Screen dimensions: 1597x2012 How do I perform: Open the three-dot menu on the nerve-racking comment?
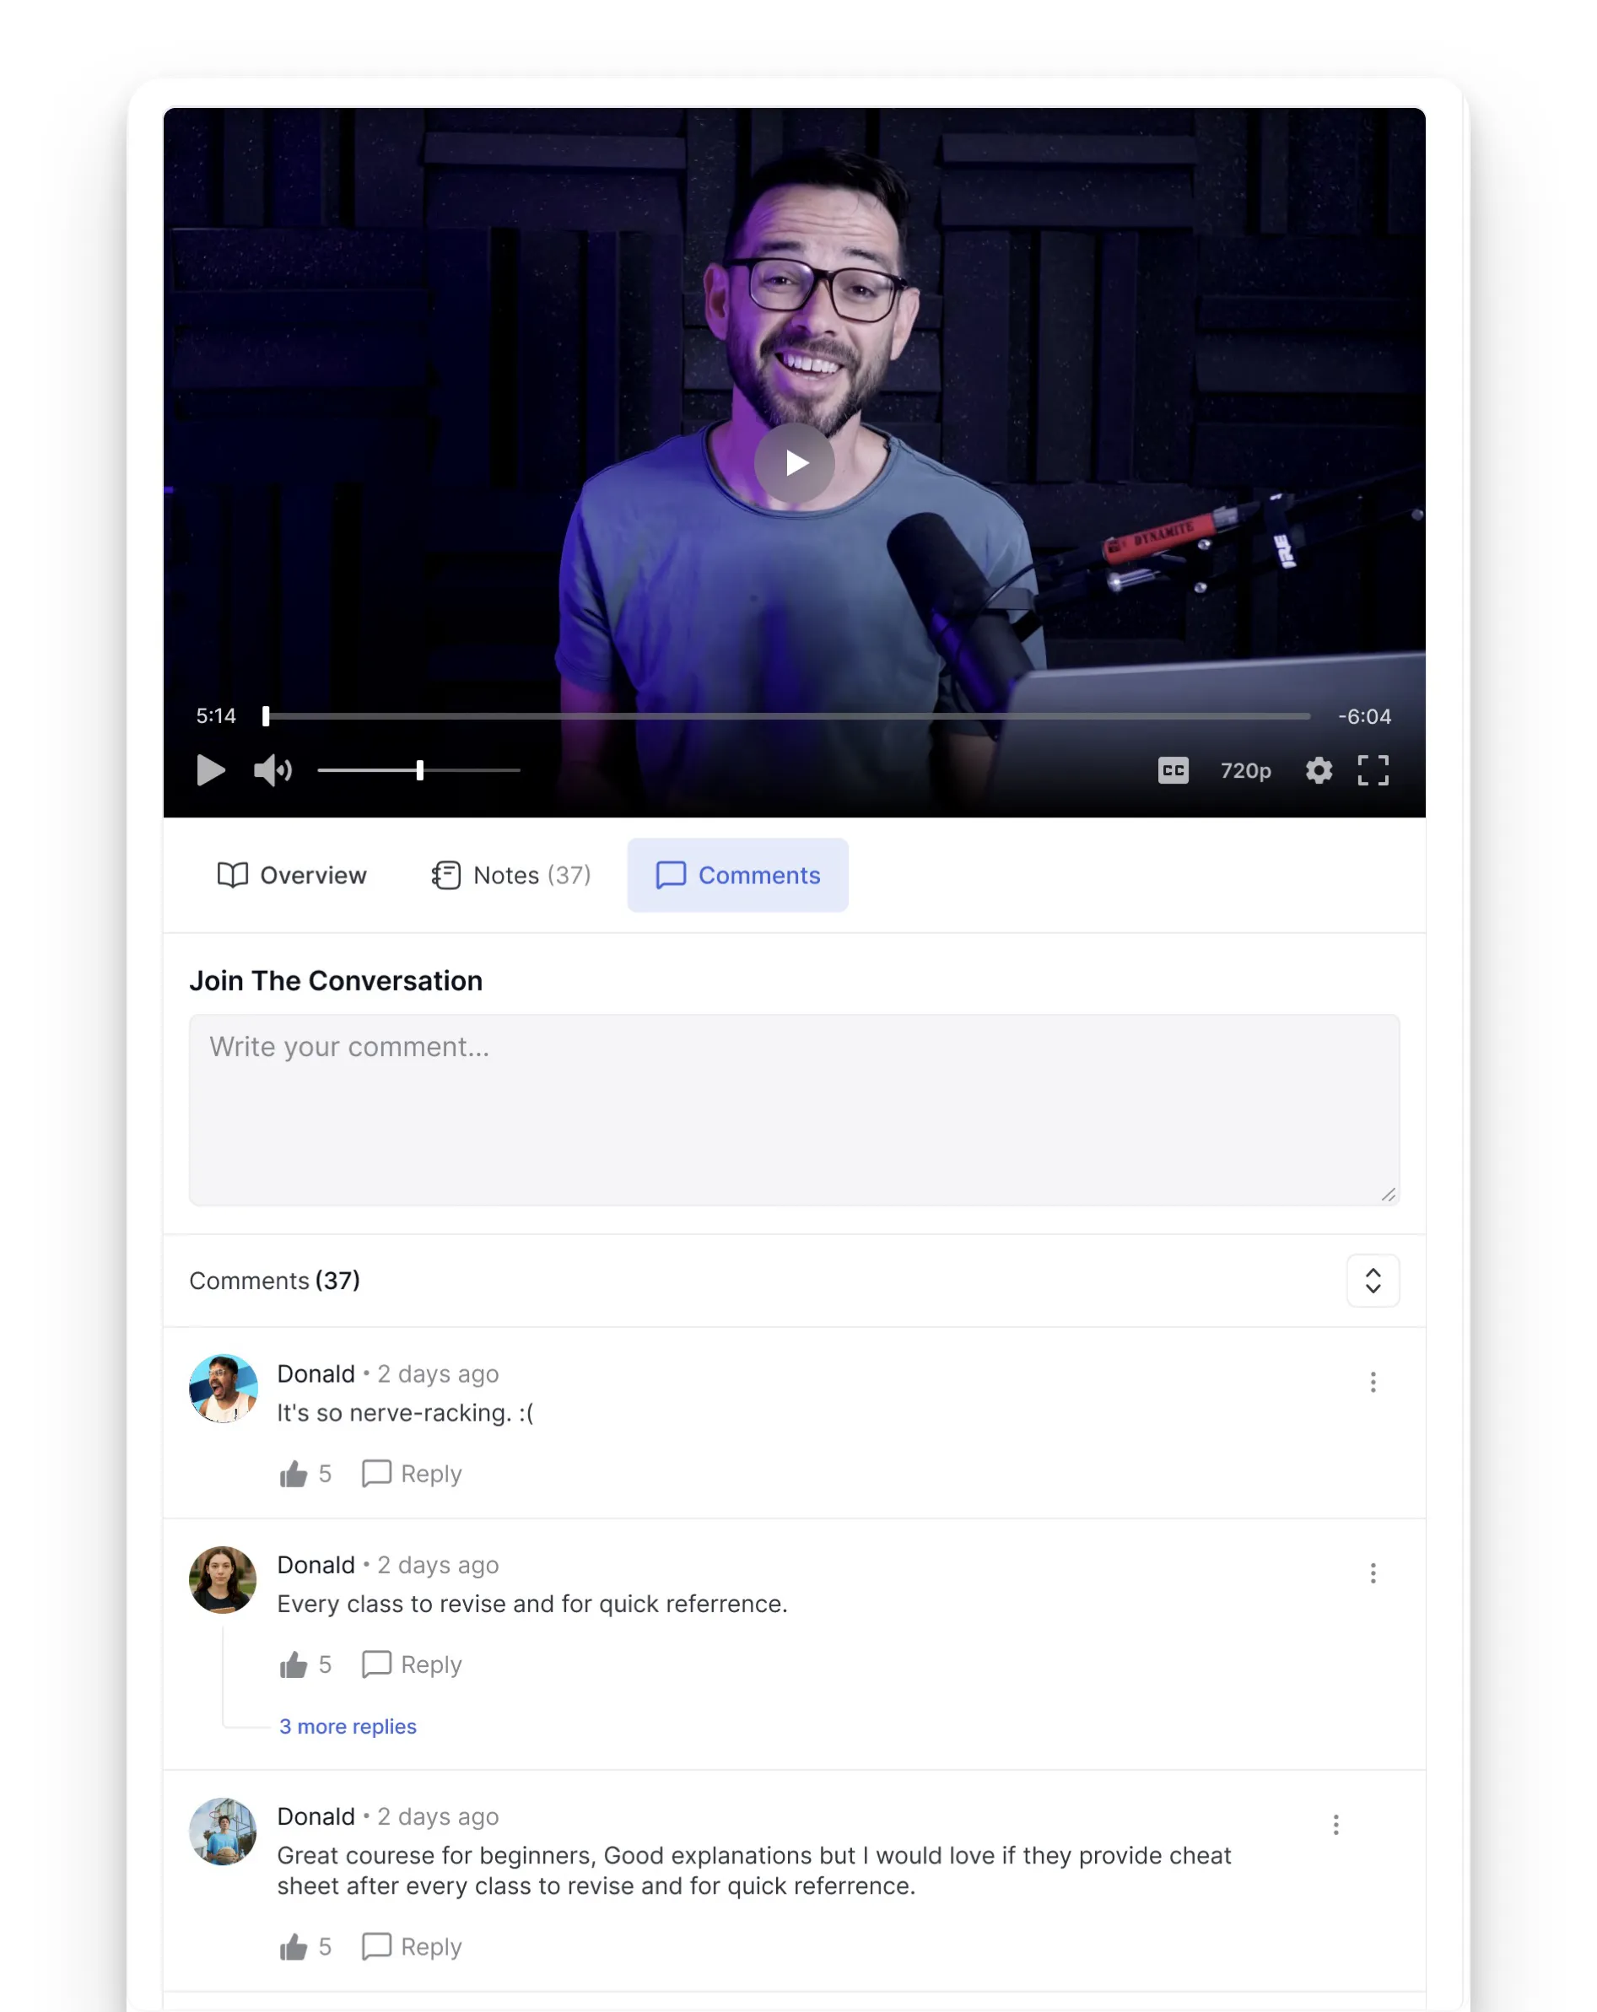click(1372, 1381)
